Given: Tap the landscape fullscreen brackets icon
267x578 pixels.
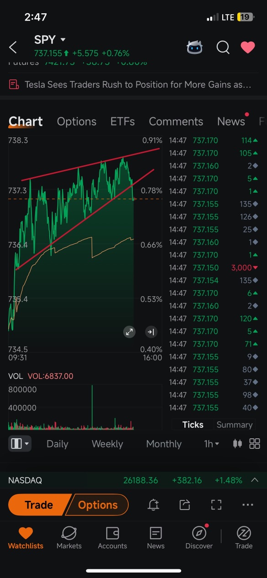Looking at the screenshot, I should [216, 504].
